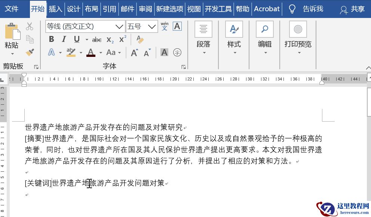Click the Styles group icon
This screenshot has height=217, width=371.
coord(234,29)
